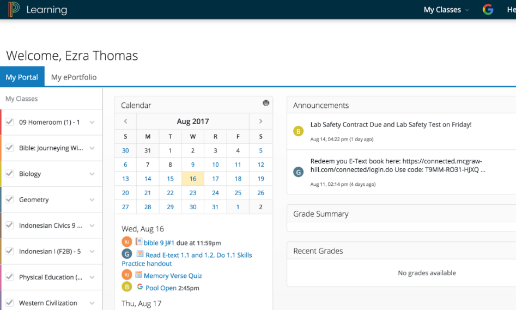Open the Google apps icon in header
Screen dimensions: 516x310
click(488, 9)
